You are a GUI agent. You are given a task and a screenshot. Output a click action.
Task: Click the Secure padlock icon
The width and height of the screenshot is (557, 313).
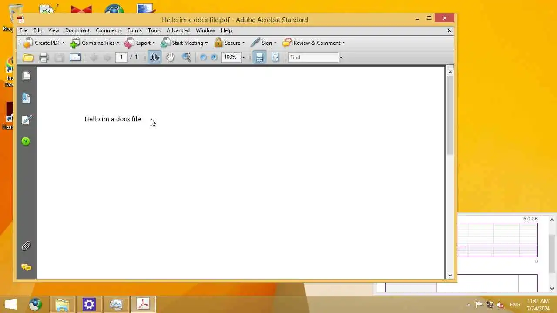218,43
